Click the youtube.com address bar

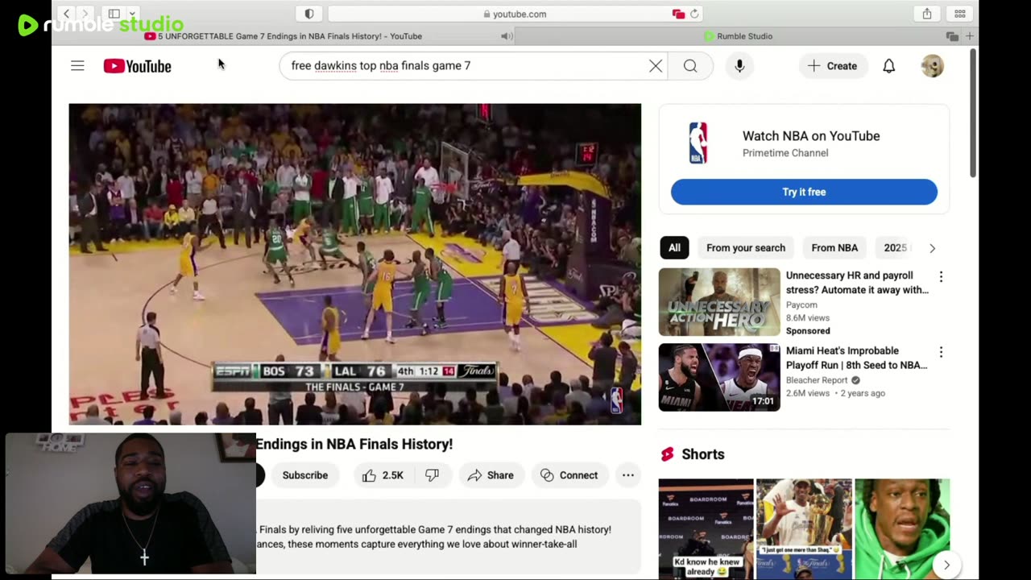516,14
